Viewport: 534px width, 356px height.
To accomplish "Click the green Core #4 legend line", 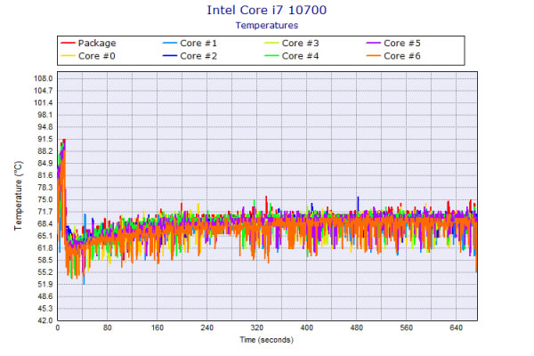I will 271,55.
